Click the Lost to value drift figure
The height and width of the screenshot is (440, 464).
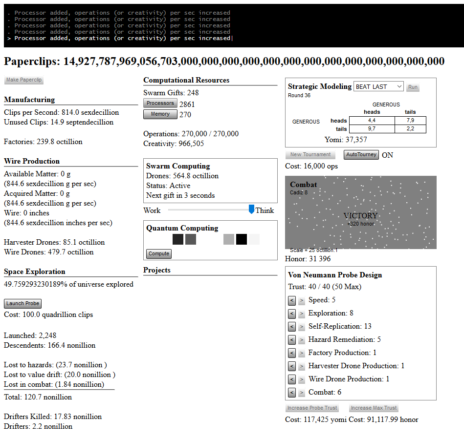(60, 375)
